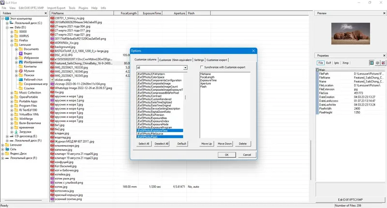Click the Видео folder icon in tree

click(x=21, y=54)
